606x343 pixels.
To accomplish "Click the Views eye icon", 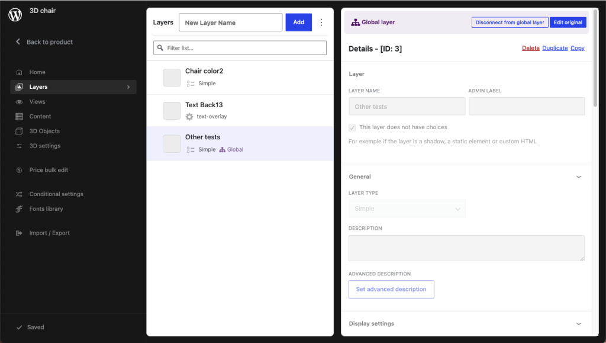I will tap(19, 102).
